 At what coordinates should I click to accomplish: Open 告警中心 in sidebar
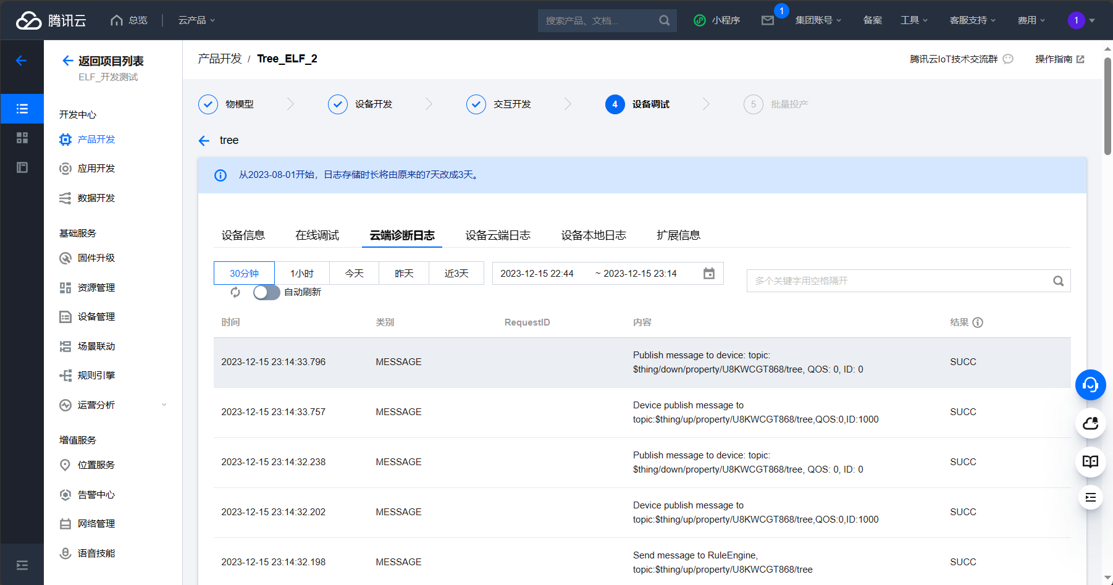(87, 495)
